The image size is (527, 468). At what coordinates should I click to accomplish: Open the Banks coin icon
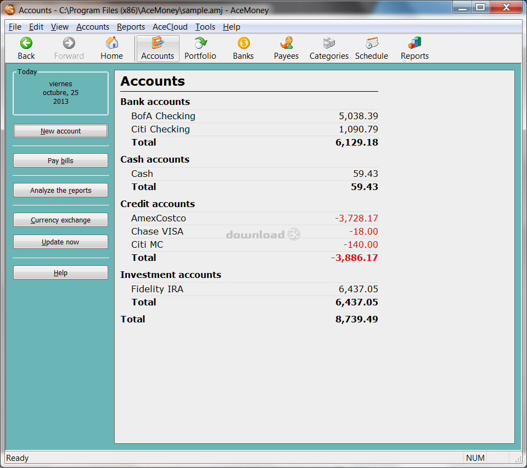(x=243, y=43)
